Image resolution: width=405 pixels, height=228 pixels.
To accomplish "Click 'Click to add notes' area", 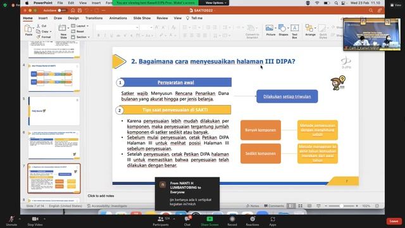I will [x=101, y=196].
